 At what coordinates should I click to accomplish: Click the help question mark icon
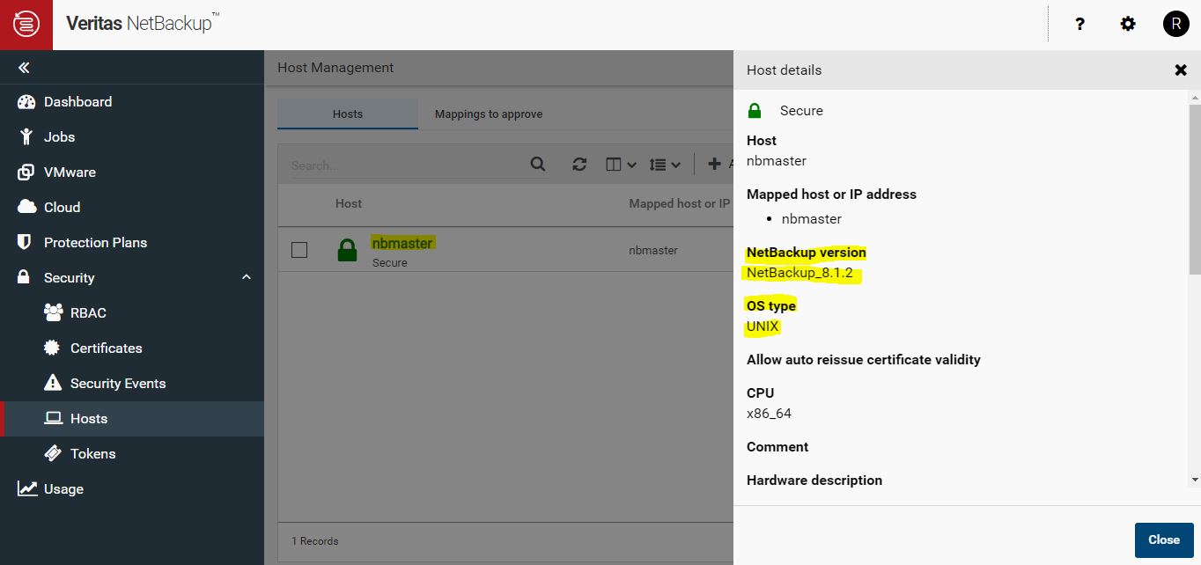click(1079, 24)
